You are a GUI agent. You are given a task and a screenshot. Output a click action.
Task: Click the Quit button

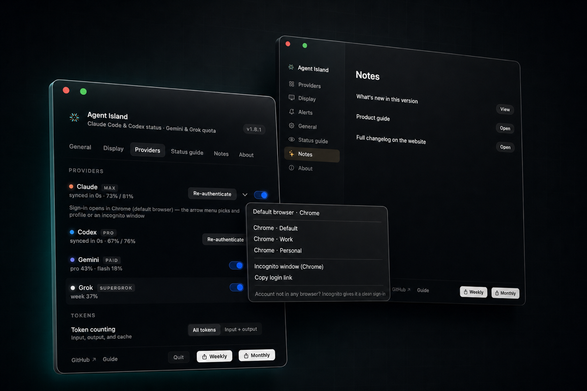179,357
